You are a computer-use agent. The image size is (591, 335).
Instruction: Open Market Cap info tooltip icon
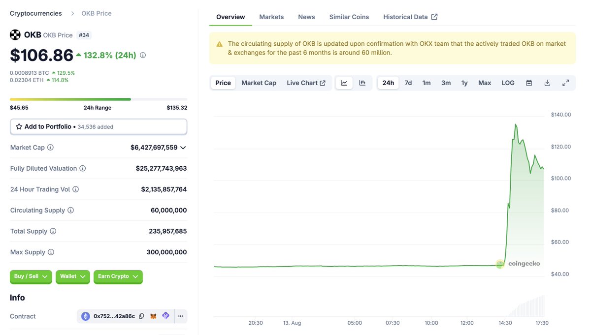pyautogui.click(x=50, y=148)
